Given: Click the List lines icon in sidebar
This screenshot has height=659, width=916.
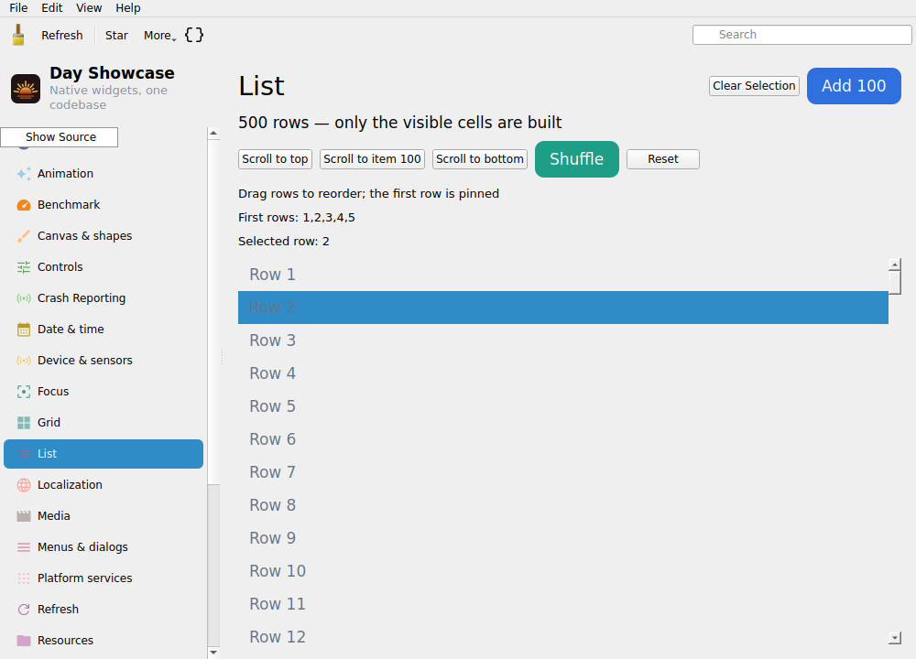Looking at the screenshot, I should pyautogui.click(x=24, y=454).
